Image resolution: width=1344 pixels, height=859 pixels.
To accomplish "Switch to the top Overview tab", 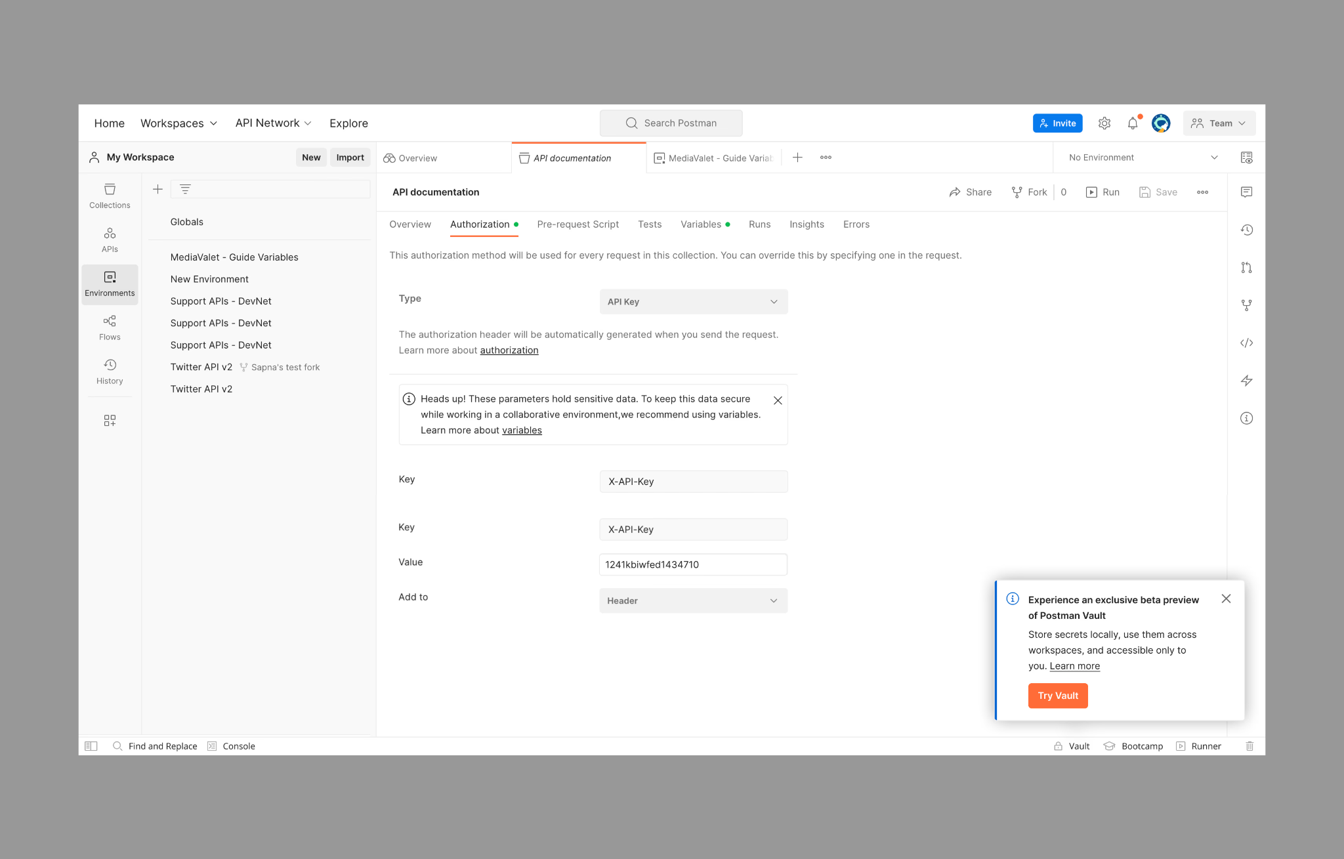I will click(x=444, y=158).
